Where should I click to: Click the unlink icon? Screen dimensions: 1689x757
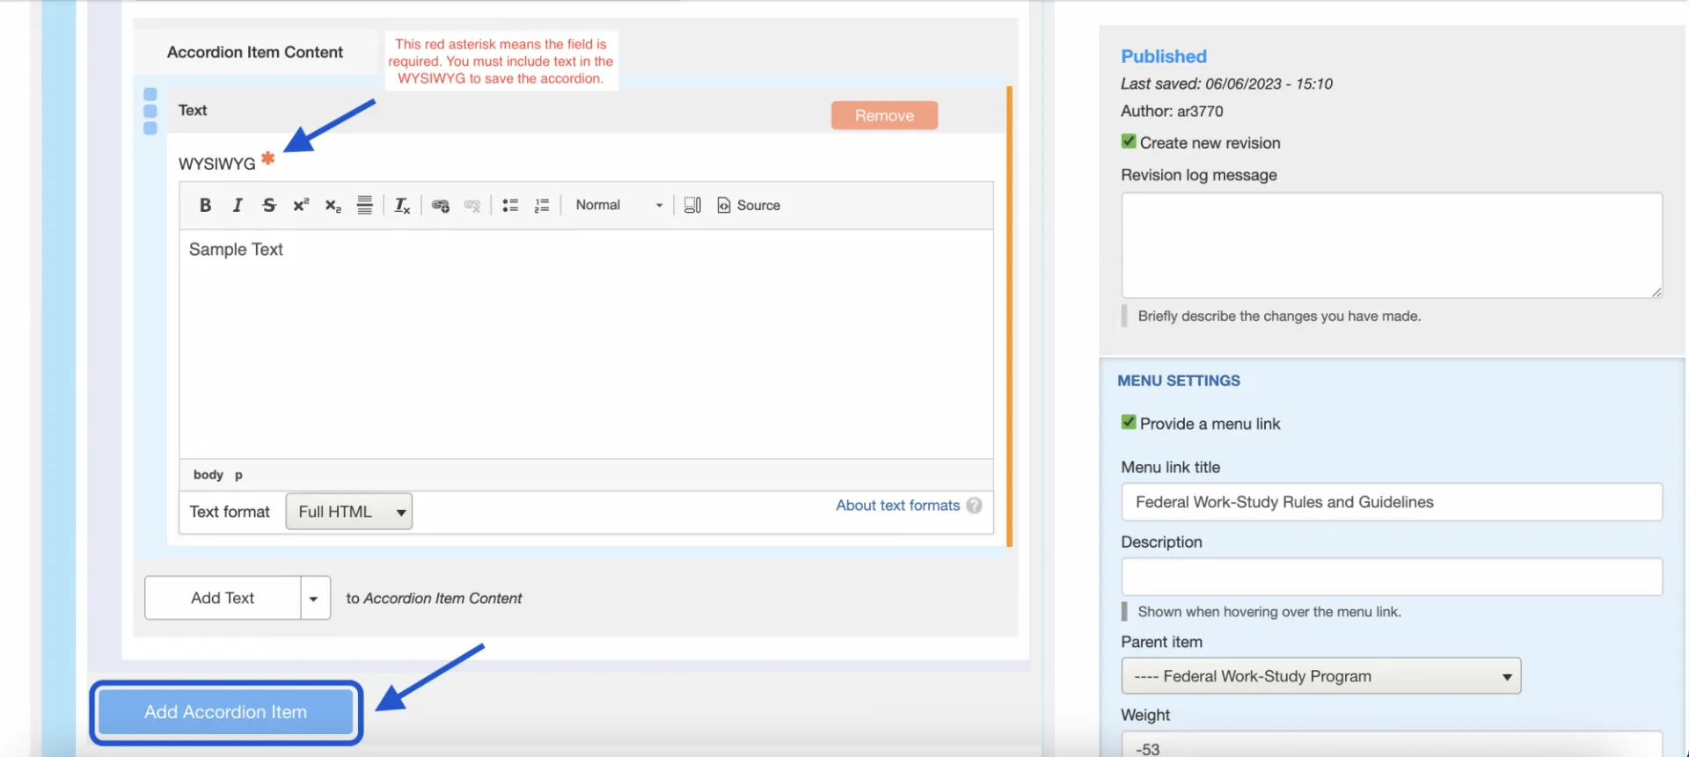[x=472, y=205]
